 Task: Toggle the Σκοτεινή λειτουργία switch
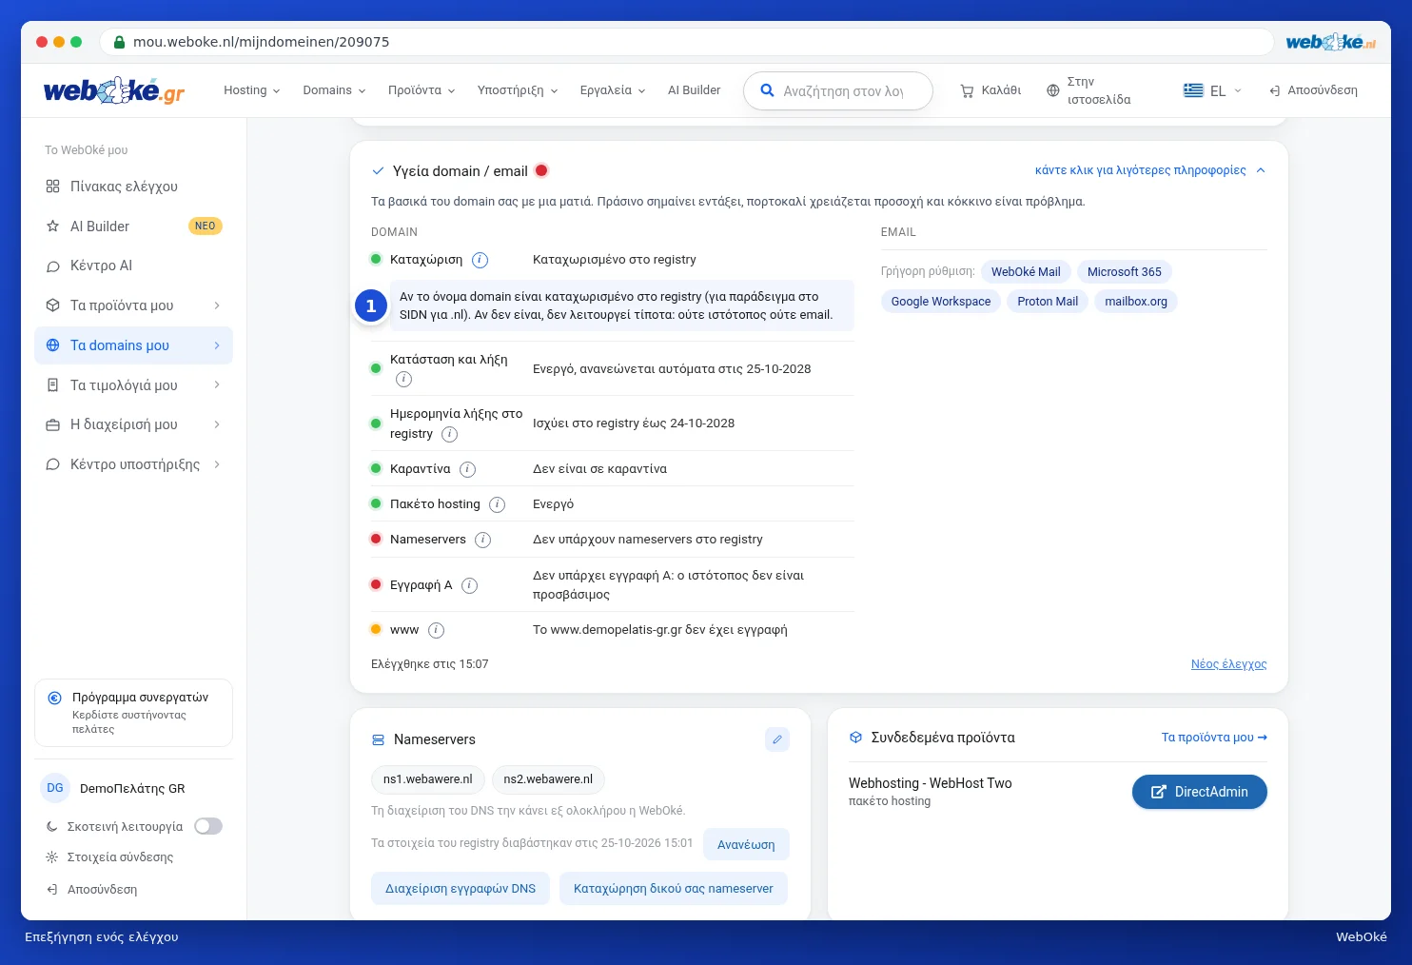coord(208,826)
